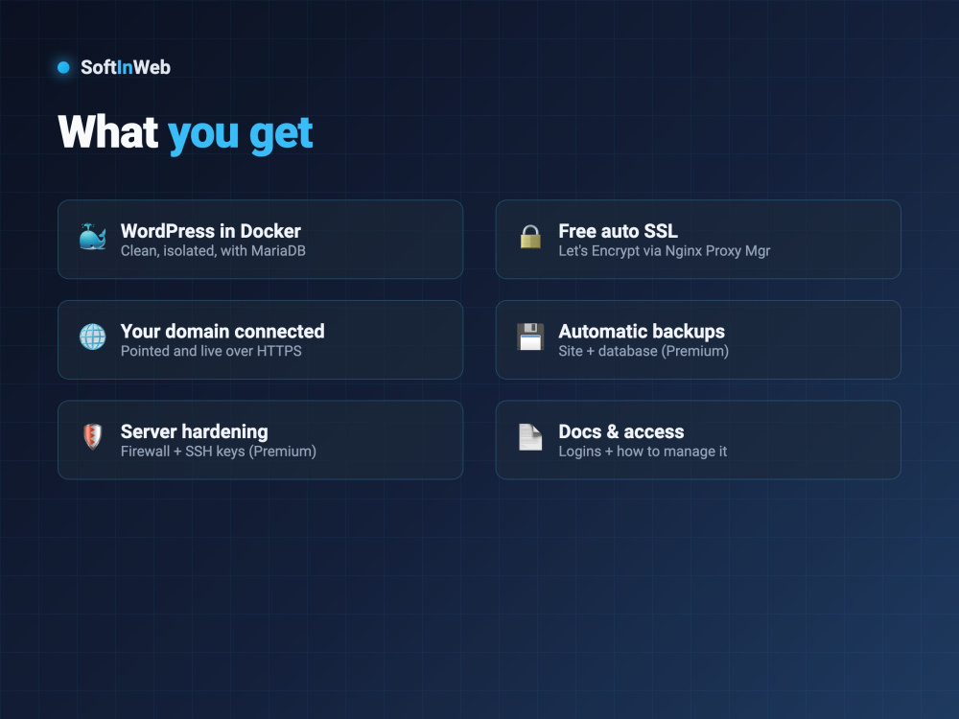Click 'Site + database (Premium)' text
959x719 pixels.
[x=643, y=352]
